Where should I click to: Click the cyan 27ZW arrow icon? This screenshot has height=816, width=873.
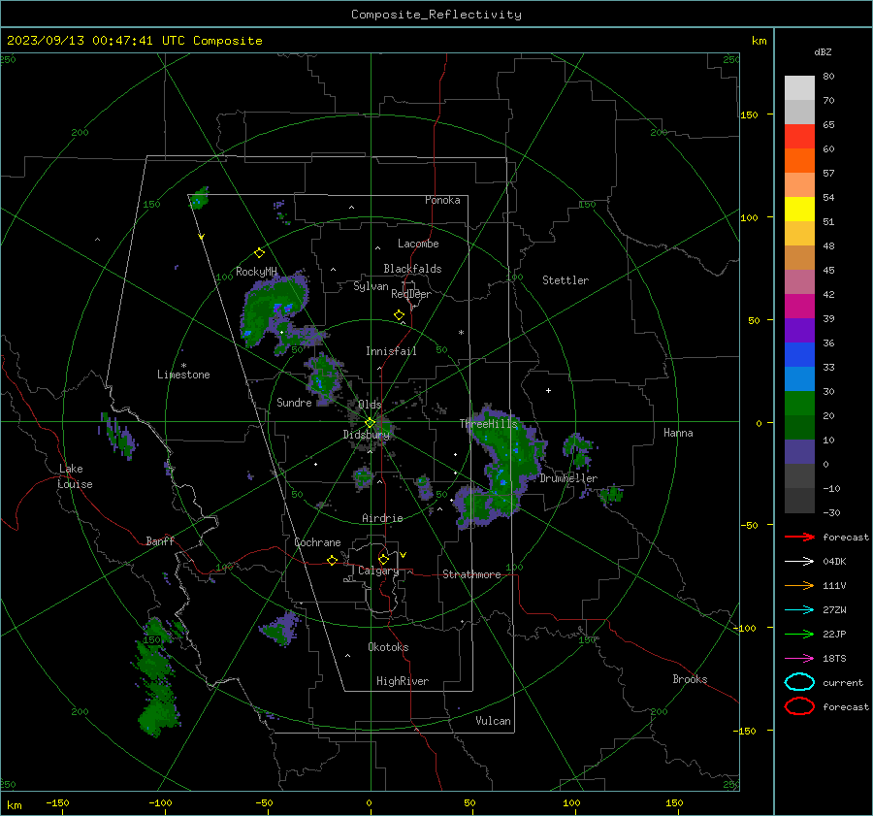click(x=799, y=610)
